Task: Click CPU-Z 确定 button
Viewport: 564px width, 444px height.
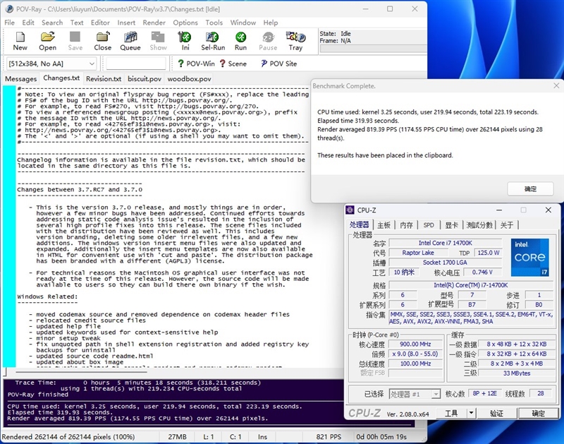Action: pos(538,413)
